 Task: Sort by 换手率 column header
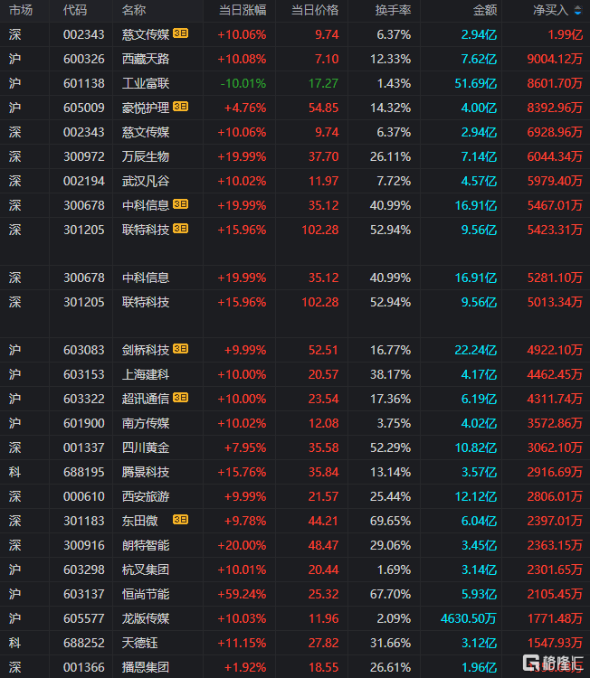click(393, 10)
